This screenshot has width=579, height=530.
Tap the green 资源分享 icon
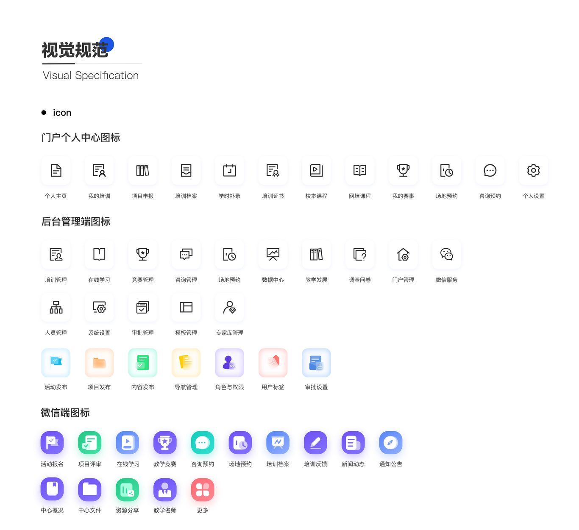[x=128, y=489]
